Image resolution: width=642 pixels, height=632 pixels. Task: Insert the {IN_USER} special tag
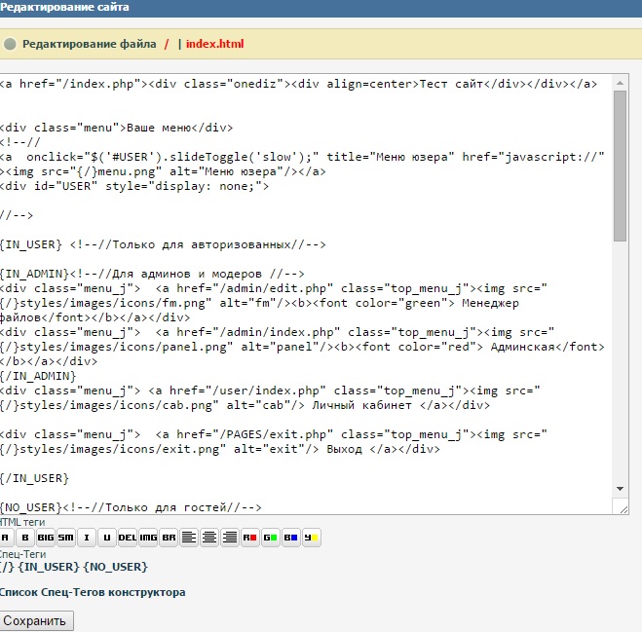[x=49, y=567]
